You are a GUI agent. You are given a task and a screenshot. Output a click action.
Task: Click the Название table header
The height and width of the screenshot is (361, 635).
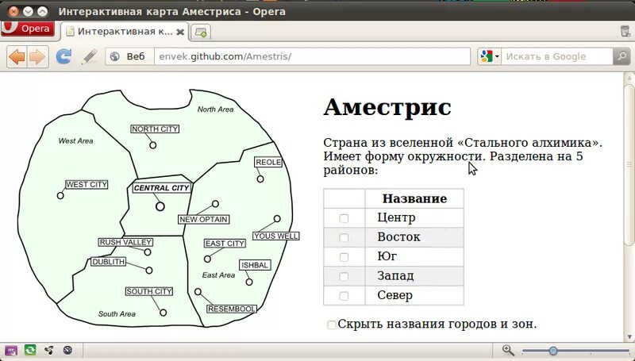click(414, 198)
